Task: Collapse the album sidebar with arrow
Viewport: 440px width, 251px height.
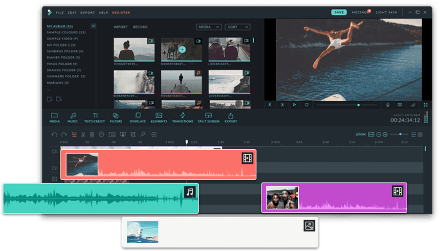Action: coord(93,26)
